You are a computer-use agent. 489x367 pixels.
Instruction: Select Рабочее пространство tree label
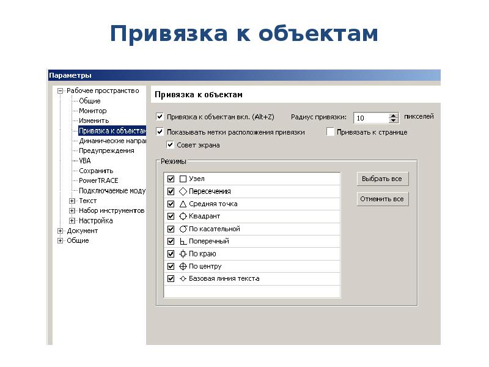coord(103,91)
